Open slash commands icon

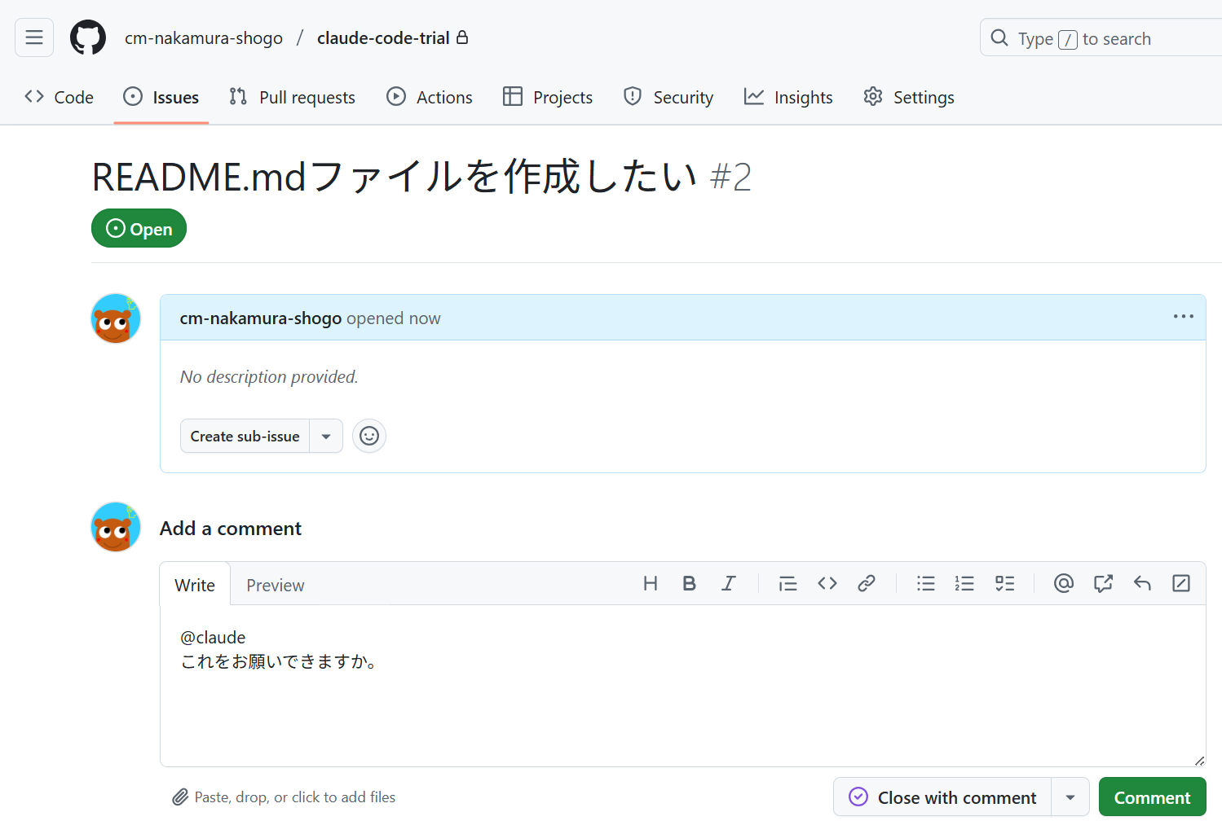coord(1181,583)
